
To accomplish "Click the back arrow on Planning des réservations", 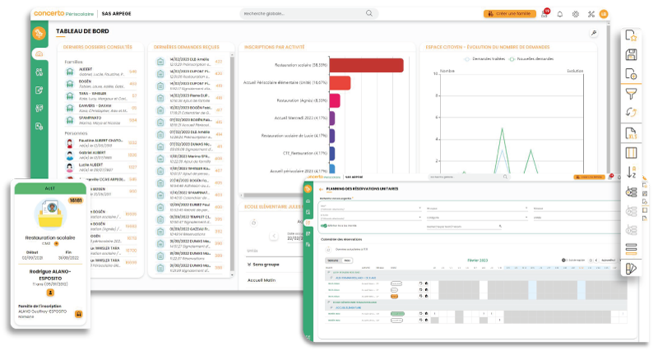I will click(321, 189).
